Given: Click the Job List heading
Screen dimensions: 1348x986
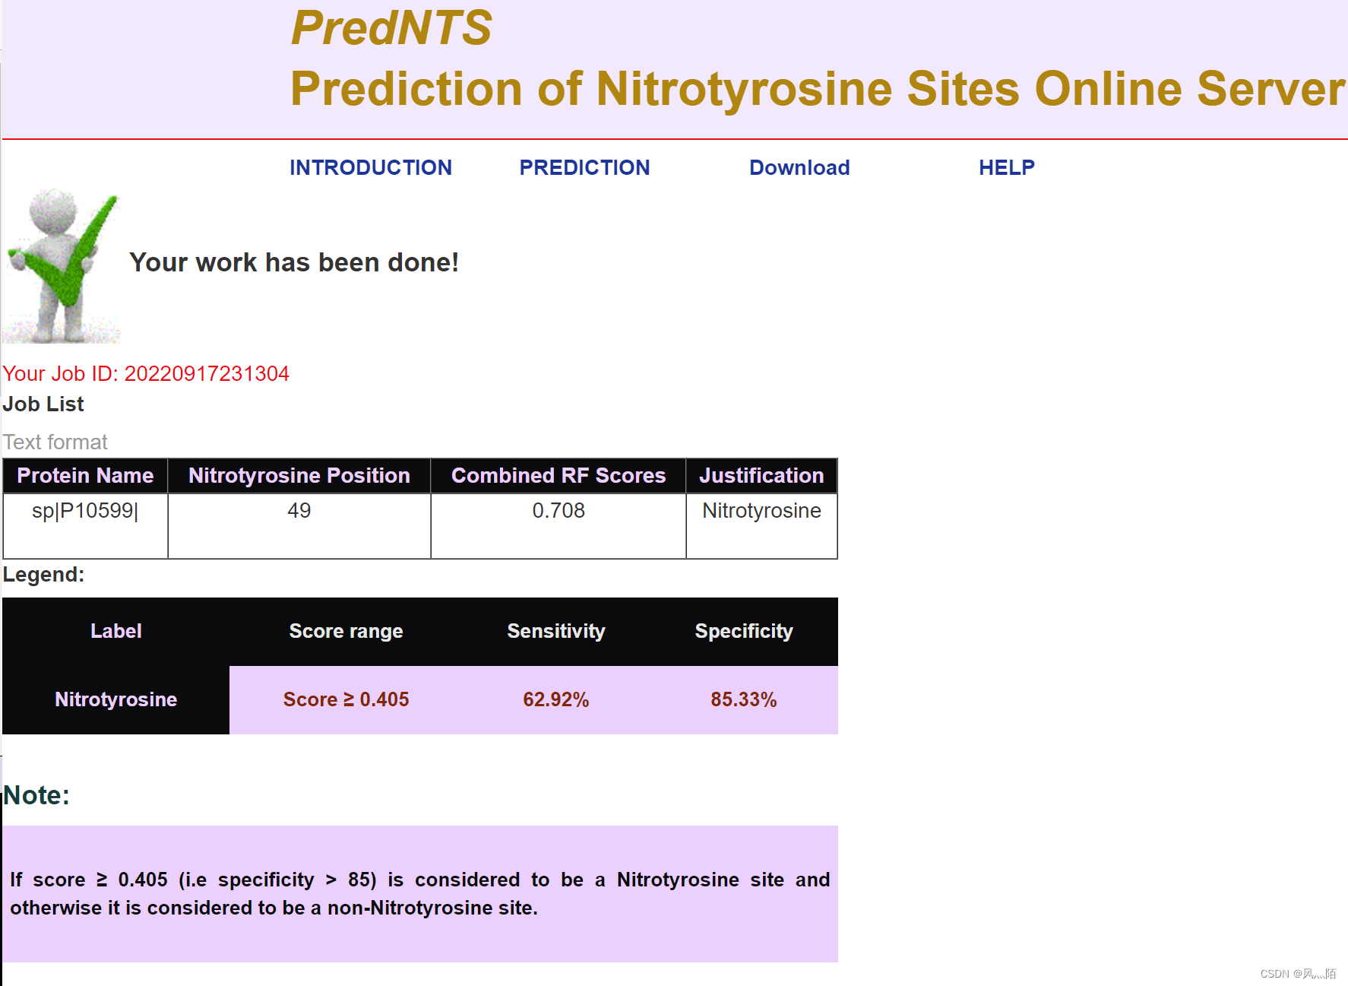Looking at the screenshot, I should click(43, 404).
